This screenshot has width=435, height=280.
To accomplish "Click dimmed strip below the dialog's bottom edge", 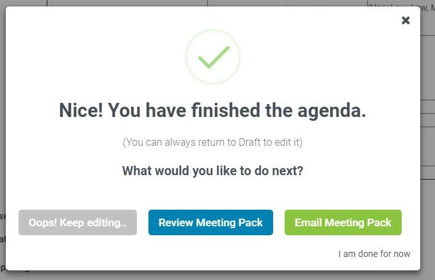I will click(217, 275).
